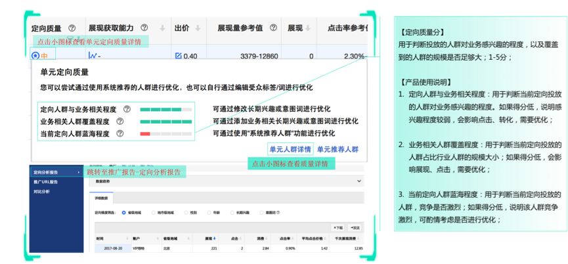Select the 长期兴趣 radio filter
568x264 pixels.
[232, 213]
